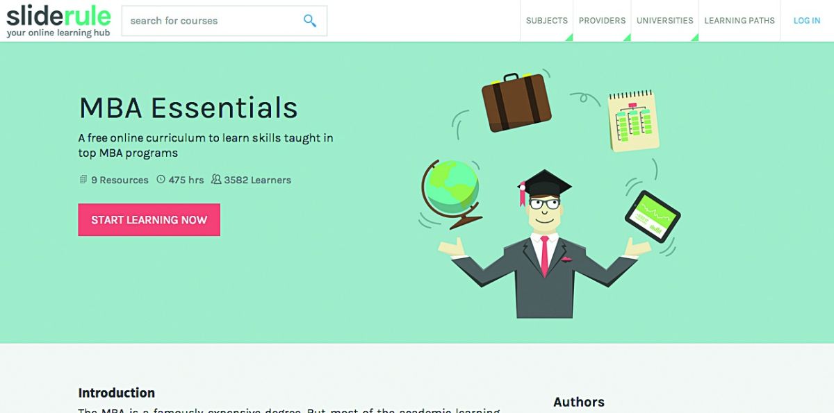This screenshot has height=413, width=834.
Task: Click the notepad flowchart illustration
Action: click(633, 120)
